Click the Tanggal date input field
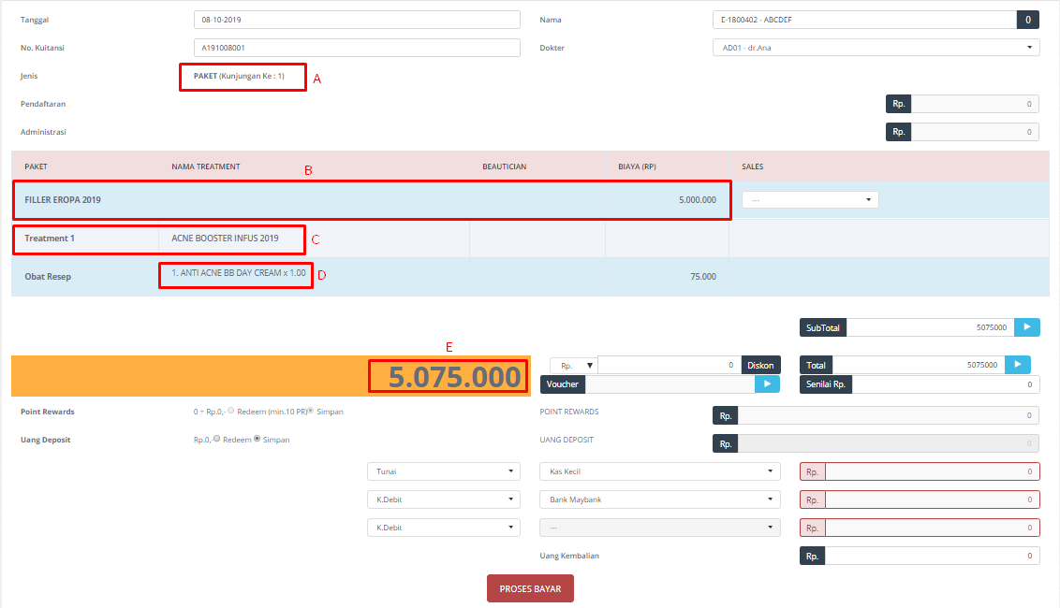The height and width of the screenshot is (608, 1060). pos(356,20)
